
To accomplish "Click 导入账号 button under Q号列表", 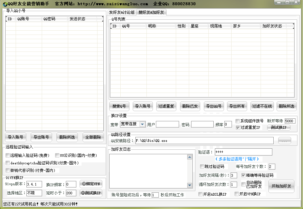I will pos(143,106).
